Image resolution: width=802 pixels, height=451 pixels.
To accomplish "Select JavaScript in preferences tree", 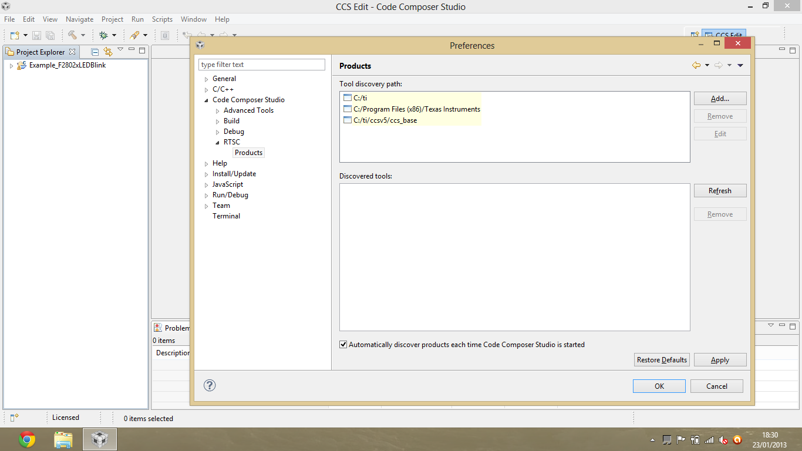I will (x=227, y=184).
